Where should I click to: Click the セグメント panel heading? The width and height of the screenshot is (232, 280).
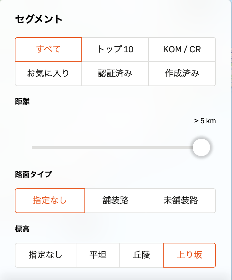39,19
